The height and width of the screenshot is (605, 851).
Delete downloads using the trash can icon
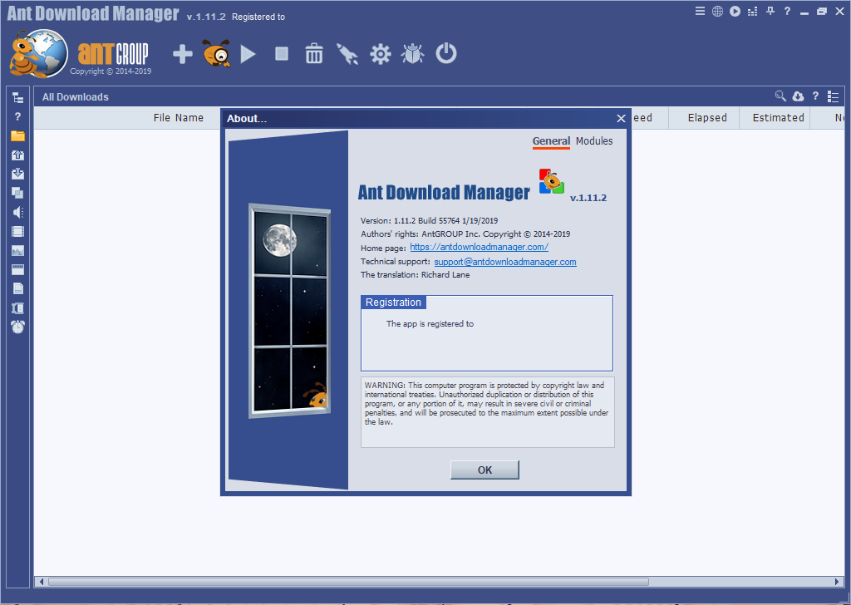313,54
